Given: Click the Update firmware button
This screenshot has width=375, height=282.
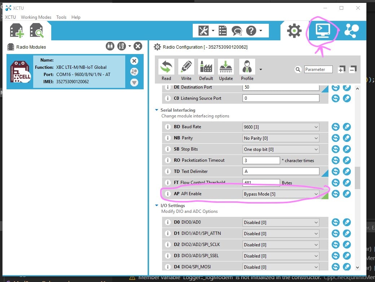Looking at the screenshot, I should click(226, 70).
